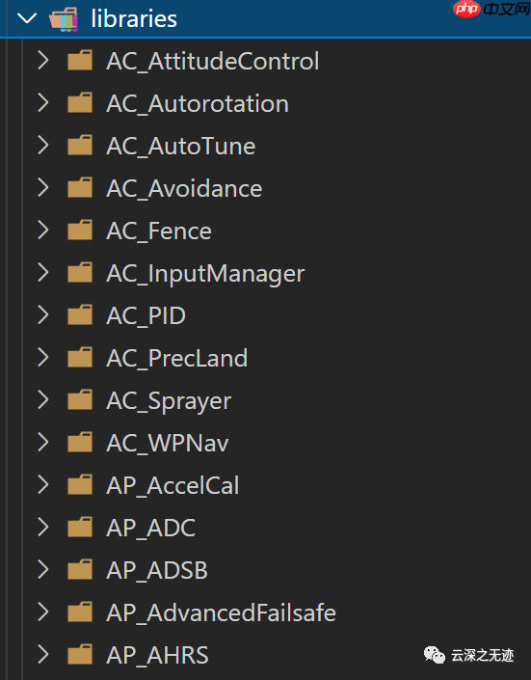Collapse the libraries folder chevron

pos(26,18)
